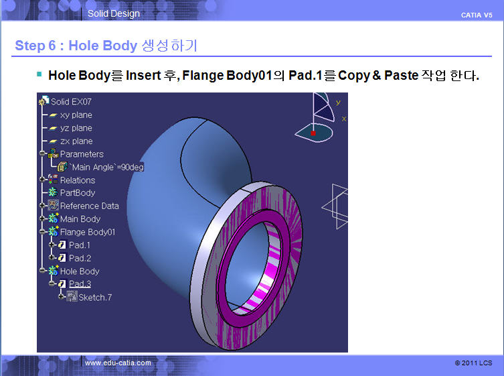Click the Hole Body icon
The image size is (504, 376).
click(x=53, y=270)
